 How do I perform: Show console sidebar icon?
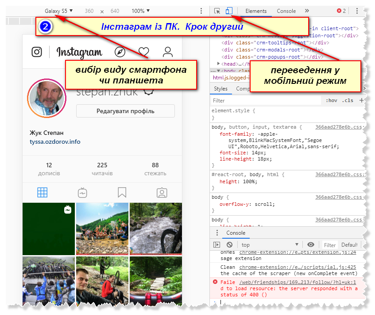[216, 244]
